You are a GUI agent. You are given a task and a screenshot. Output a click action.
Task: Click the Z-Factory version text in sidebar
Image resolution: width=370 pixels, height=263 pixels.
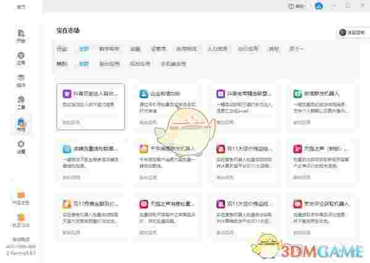(21, 253)
